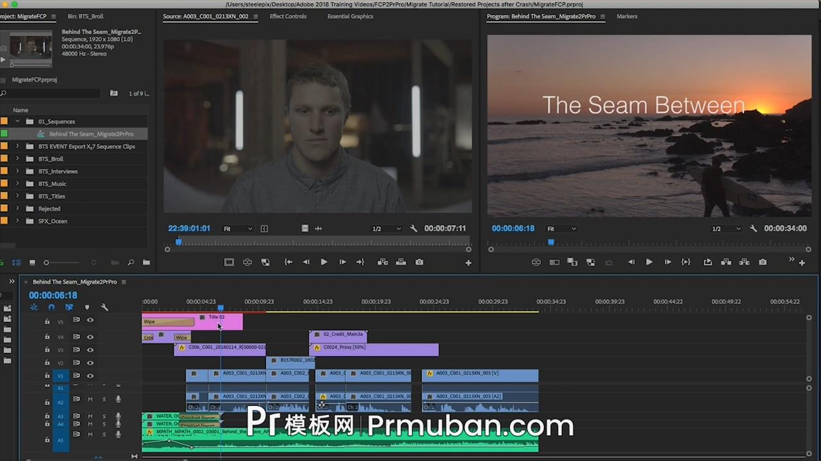The height and width of the screenshot is (461, 821).
Task: Click the Lift icon in the Program Monitor
Action: 725,262
